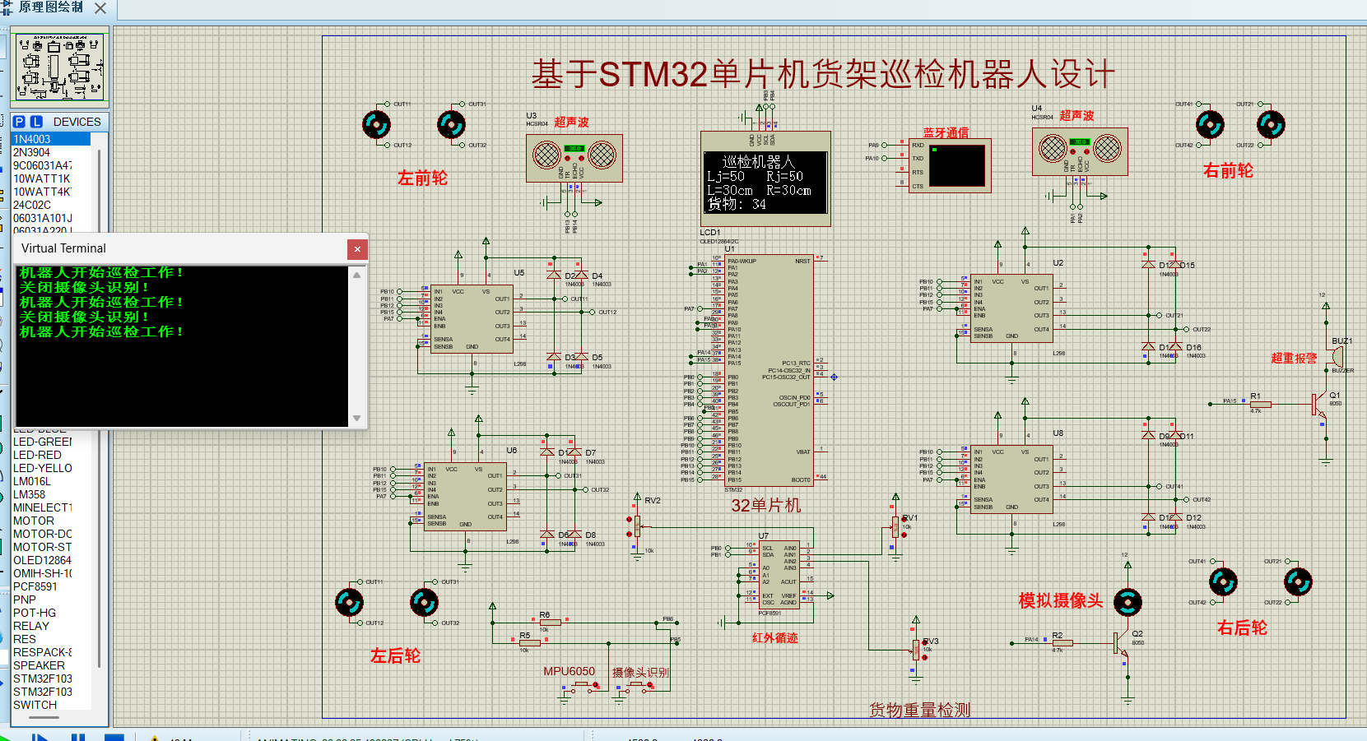Click potentiometer RV3

tap(915, 649)
